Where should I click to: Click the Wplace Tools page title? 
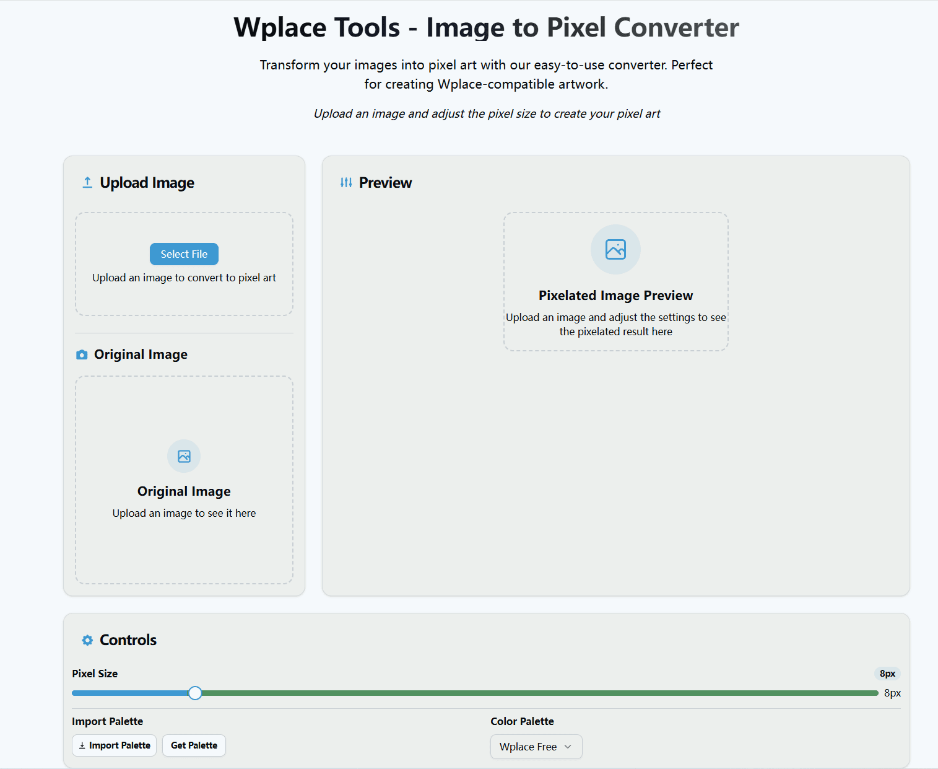tap(486, 27)
